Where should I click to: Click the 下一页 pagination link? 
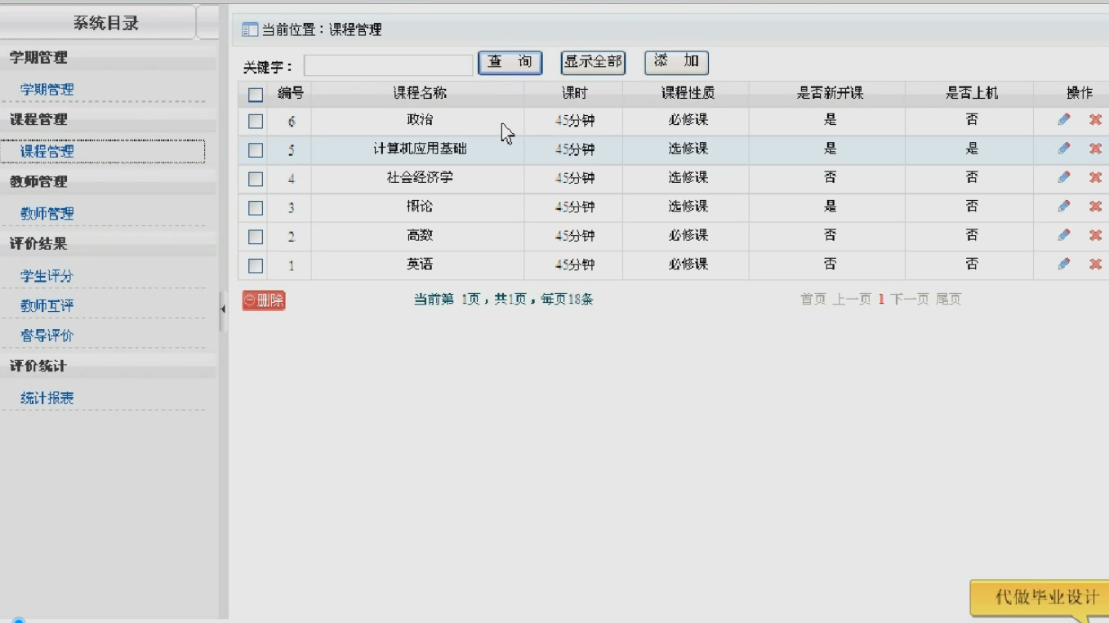point(910,300)
